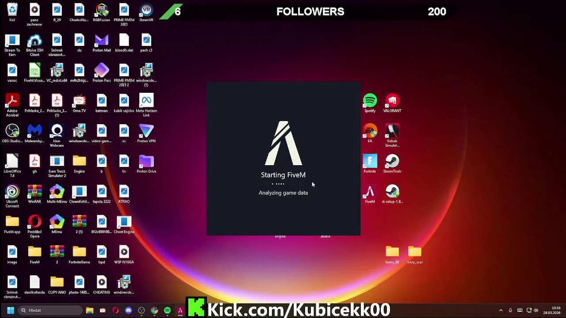566x318 pixels.
Task: Select the kubik vajicko image file
Action: (x=124, y=103)
